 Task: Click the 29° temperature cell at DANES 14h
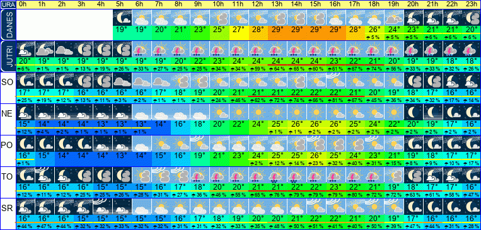tap(298, 30)
